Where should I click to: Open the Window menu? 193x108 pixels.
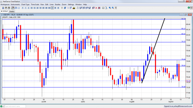[79, 5]
